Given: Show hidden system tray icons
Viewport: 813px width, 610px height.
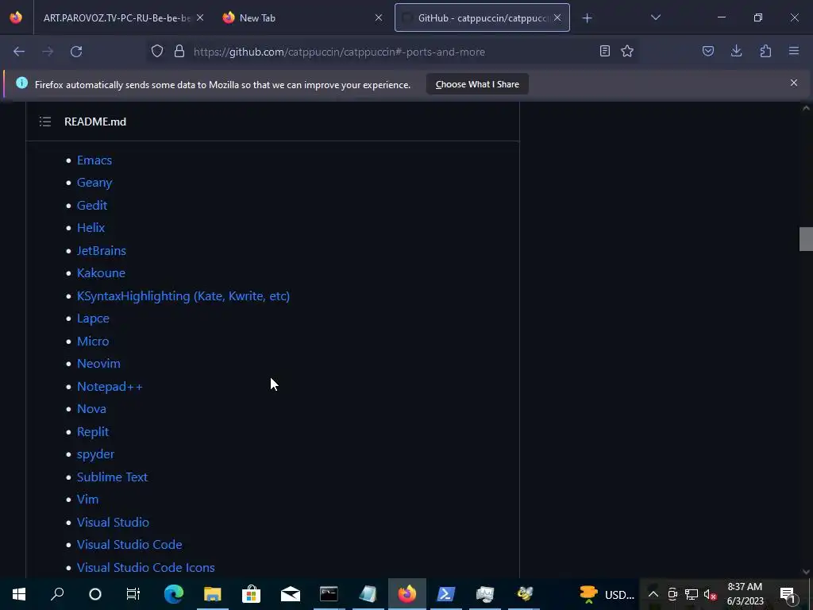Looking at the screenshot, I should tap(653, 594).
